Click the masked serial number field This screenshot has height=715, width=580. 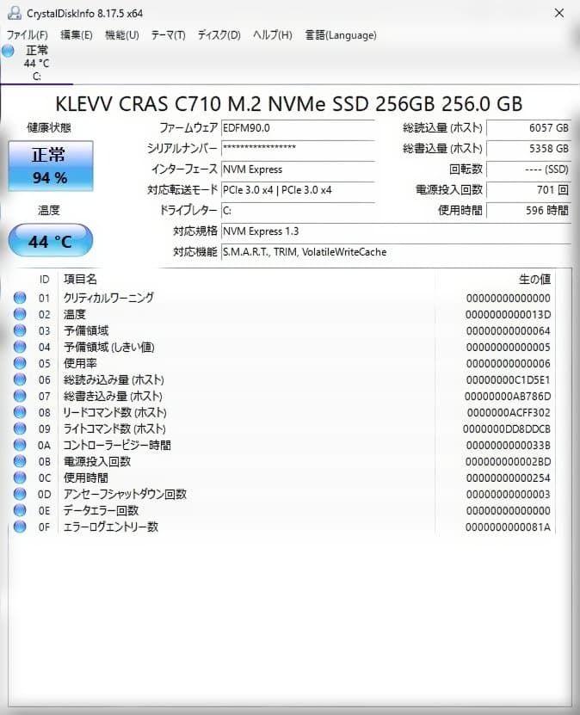click(298, 149)
